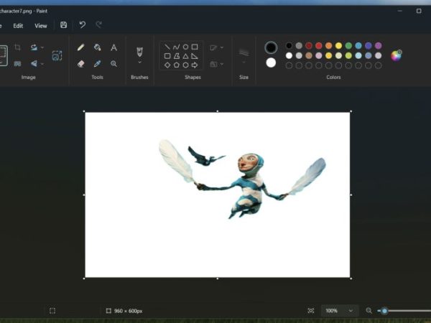Select Color 2 white swatch
Image resolution: width=431 pixels, height=323 pixels.
tap(271, 63)
